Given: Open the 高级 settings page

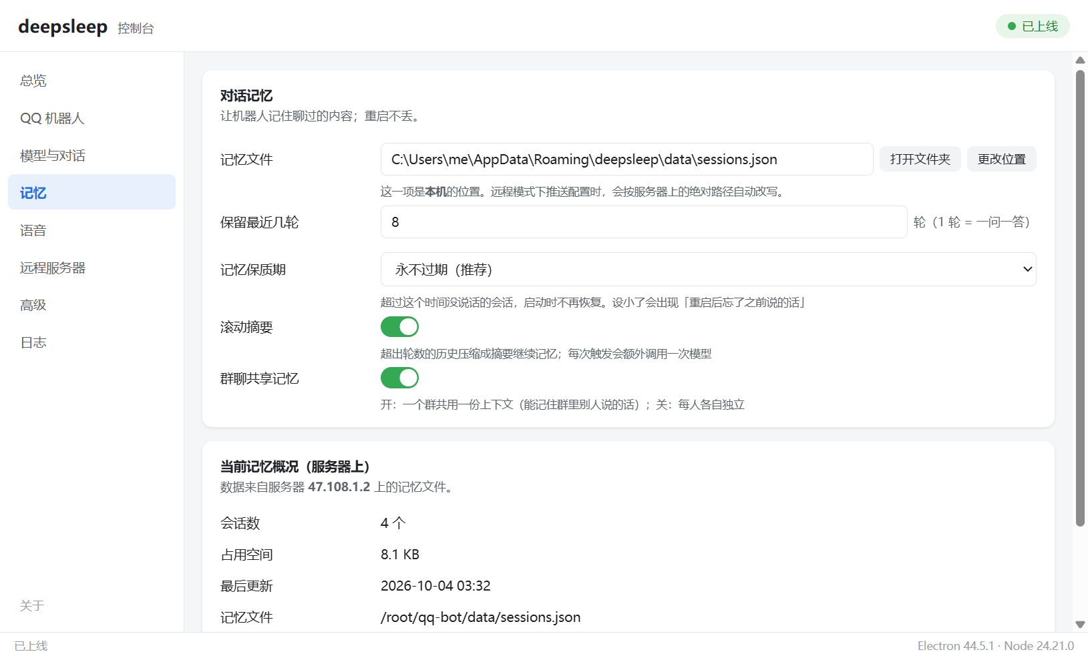Looking at the screenshot, I should [x=92, y=305].
